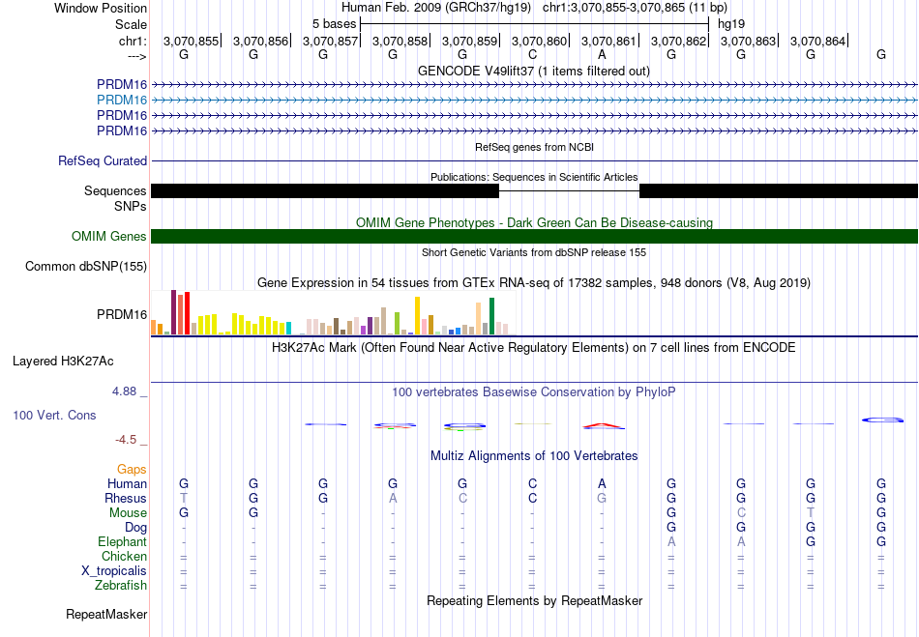
Task: Open the Common dbSNP(155) track label
Action: point(85,267)
